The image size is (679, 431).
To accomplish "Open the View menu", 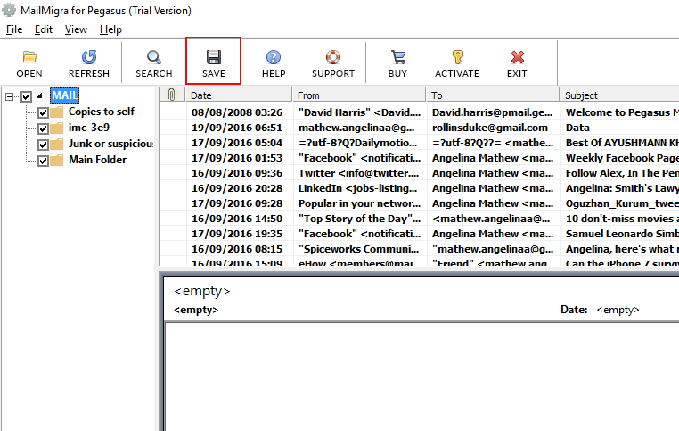I will (76, 29).
